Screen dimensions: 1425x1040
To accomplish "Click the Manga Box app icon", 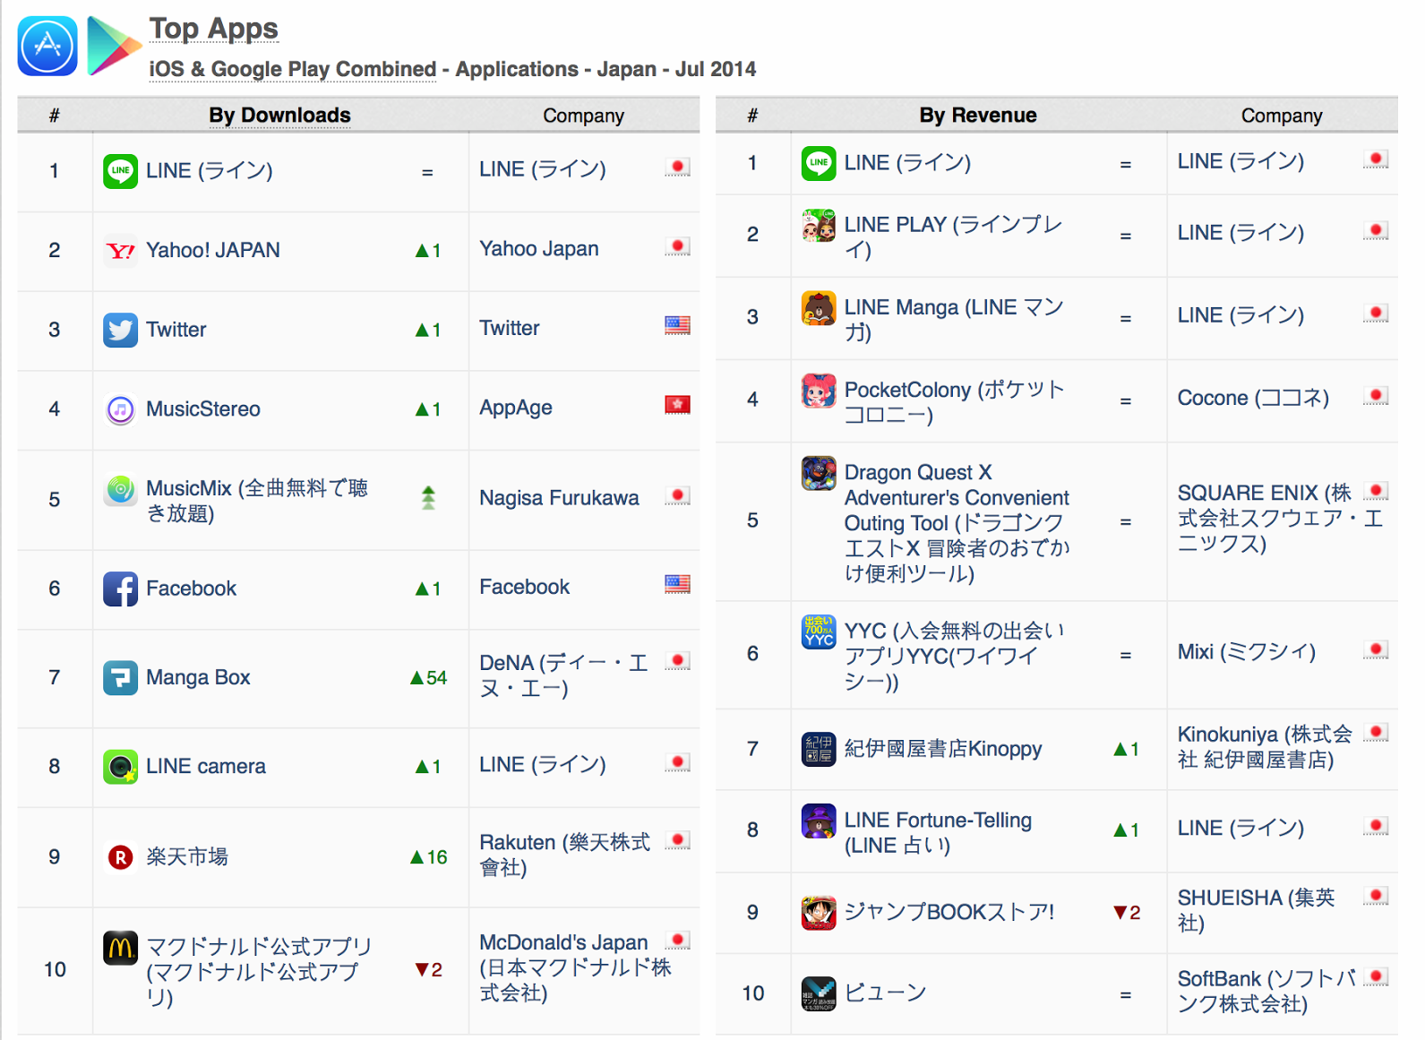I will (x=120, y=677).
